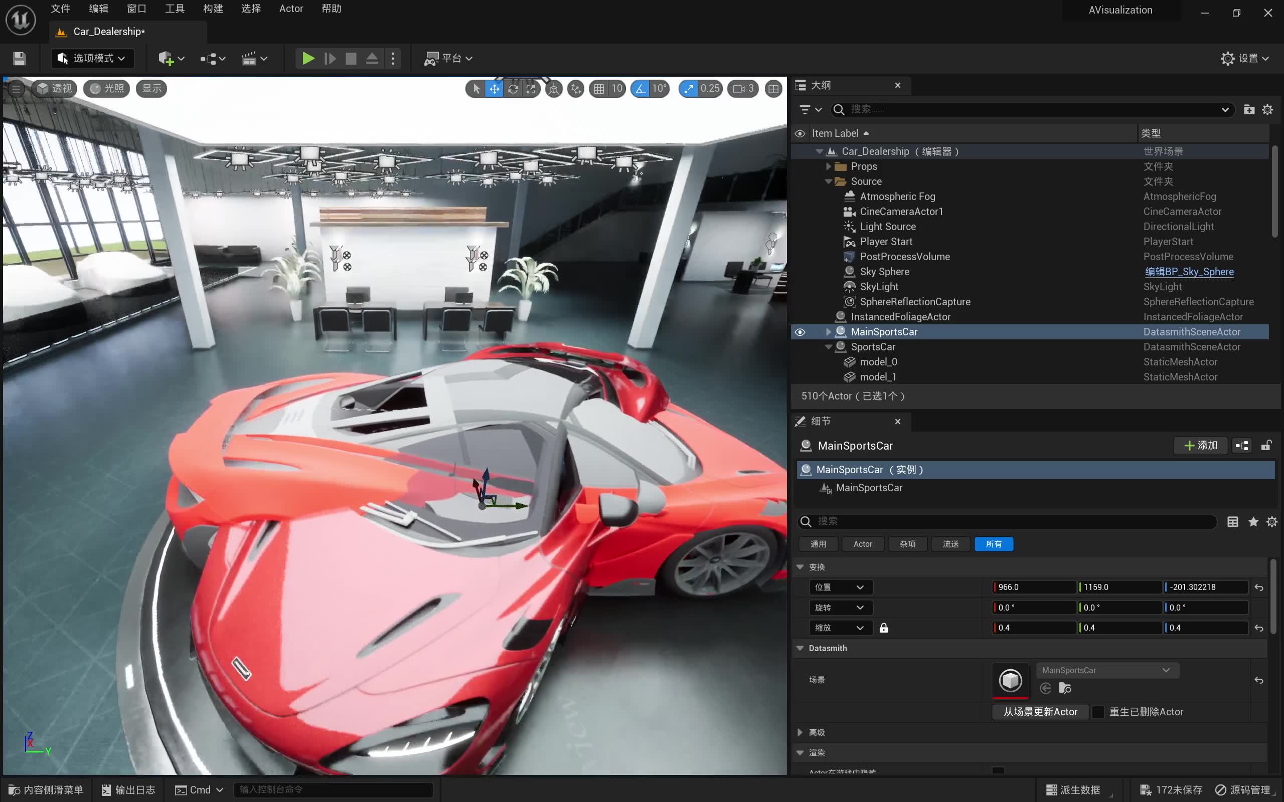
Task: Select the translate gizmo tool
Action: click(495, 89)
